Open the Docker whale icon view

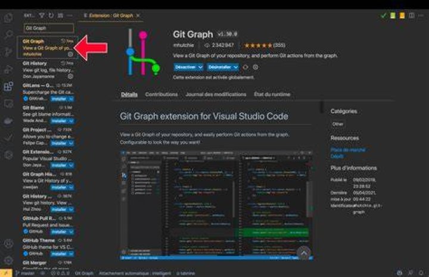coord(8,120)
